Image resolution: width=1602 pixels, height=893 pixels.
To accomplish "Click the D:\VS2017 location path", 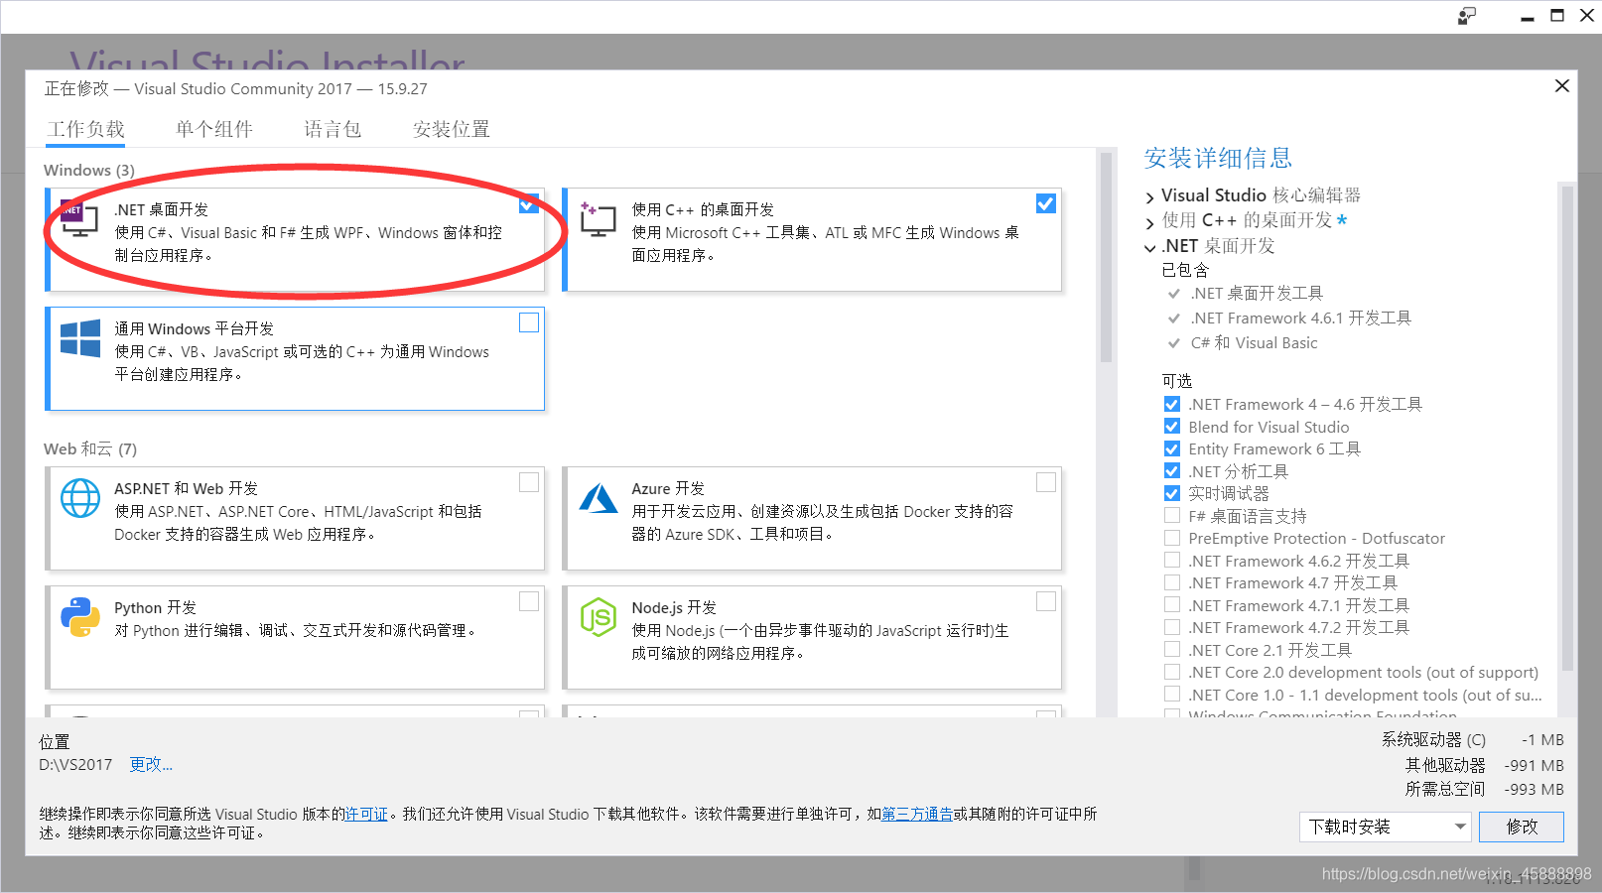I will click(x=75, y=765).
